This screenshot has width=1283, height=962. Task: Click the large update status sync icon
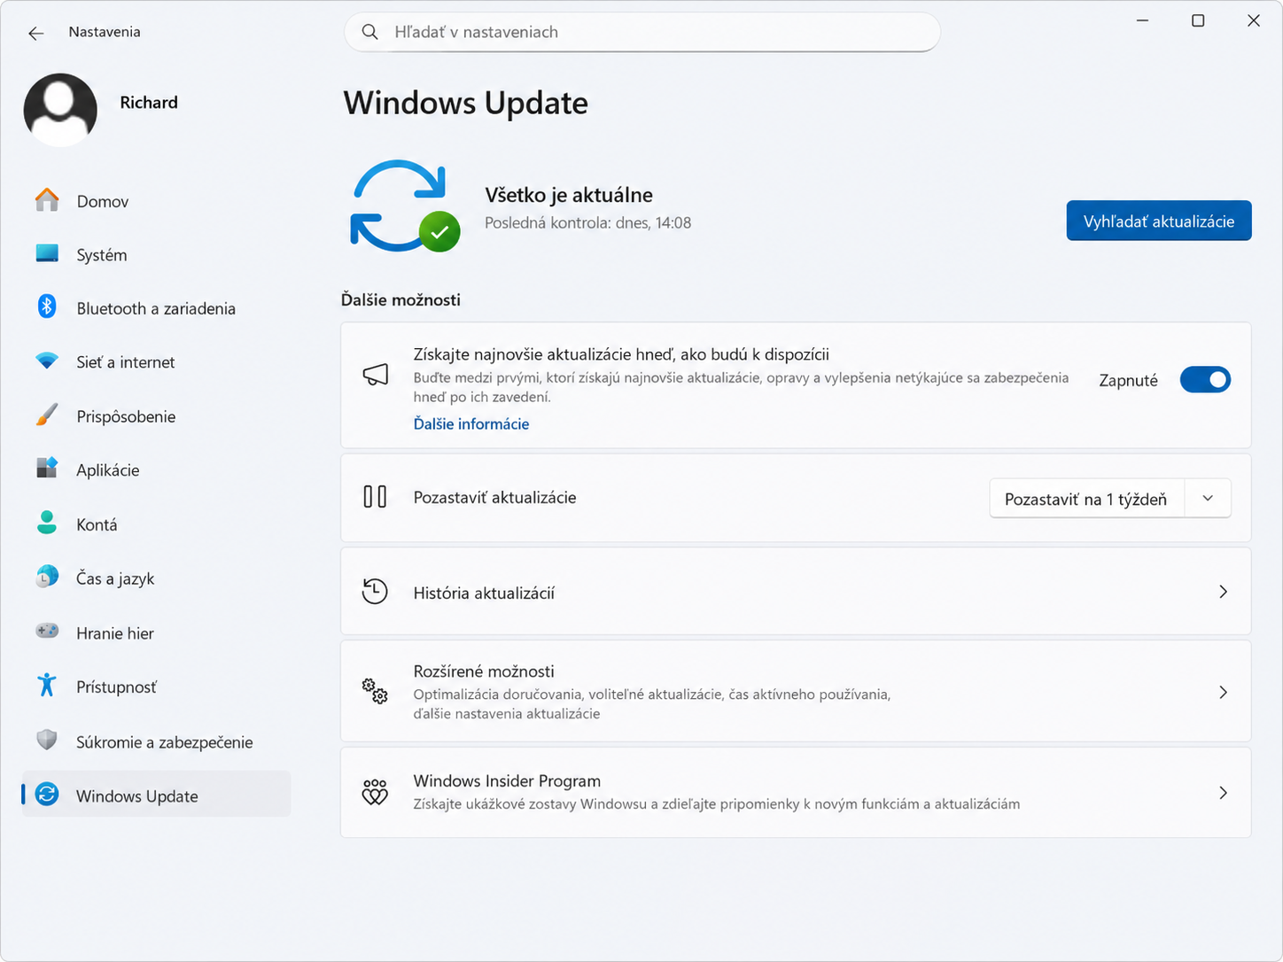click(404, 206)
